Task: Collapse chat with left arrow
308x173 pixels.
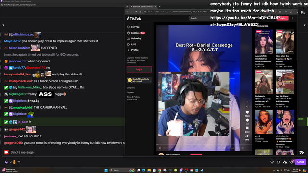Action: 3,25
